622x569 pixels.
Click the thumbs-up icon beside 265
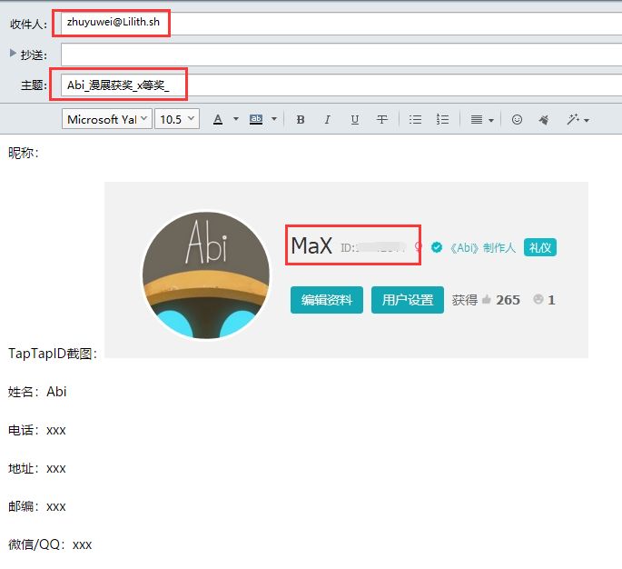[487, 299]
